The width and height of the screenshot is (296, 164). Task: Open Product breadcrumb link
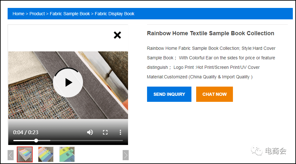[x=37, y=14]
